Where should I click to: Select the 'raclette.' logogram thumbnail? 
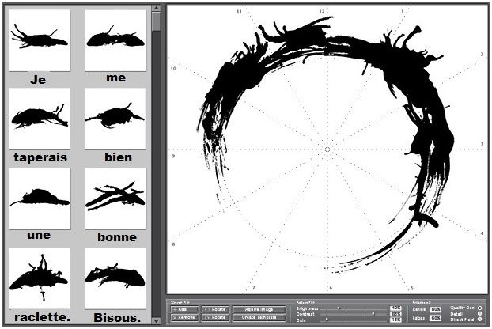tap(40, 278)
